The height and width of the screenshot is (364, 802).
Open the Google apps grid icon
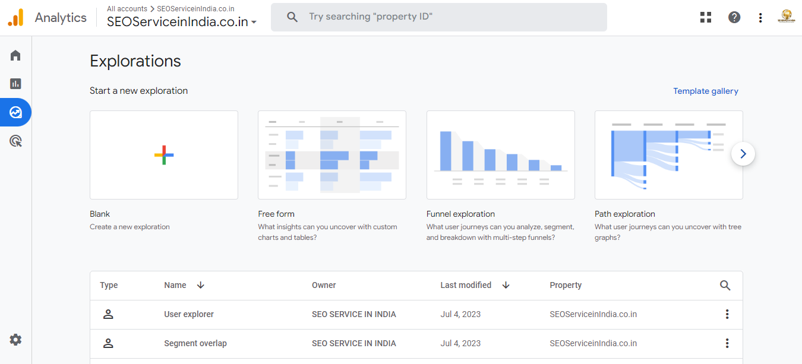point(706,17)
